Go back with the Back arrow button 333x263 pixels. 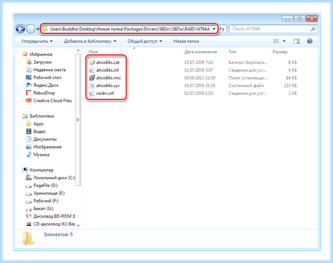(21, 29)
